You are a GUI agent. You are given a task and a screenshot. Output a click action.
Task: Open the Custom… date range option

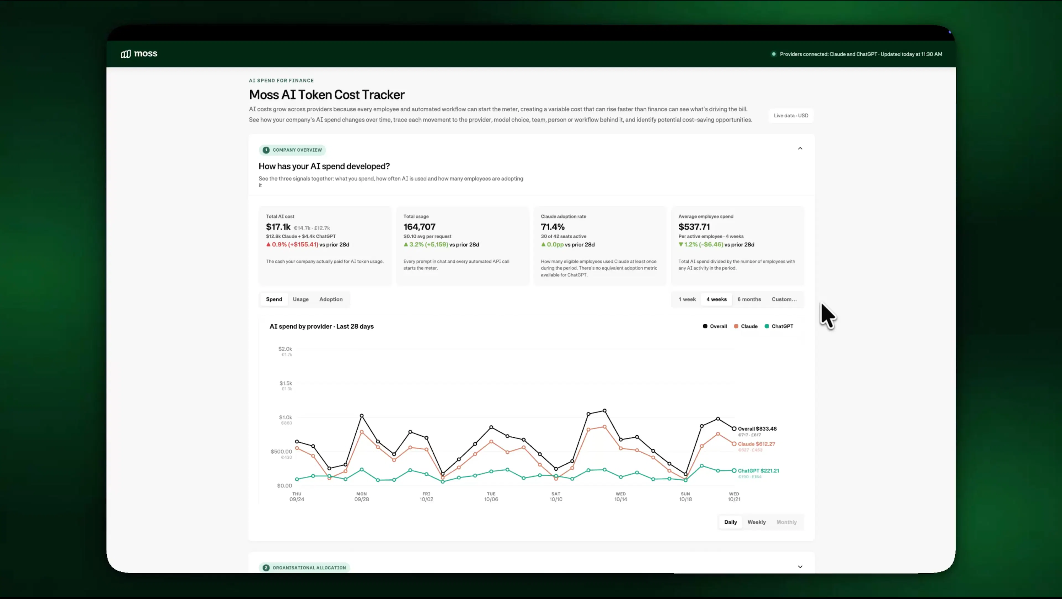click(784, 299)
